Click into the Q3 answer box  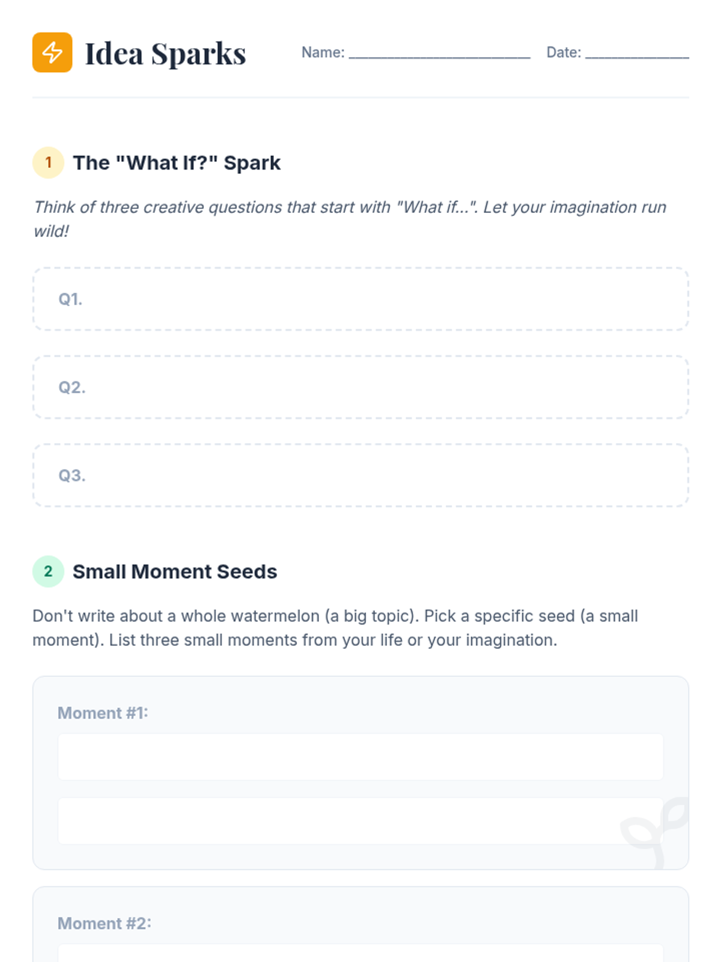click(360, 476)
